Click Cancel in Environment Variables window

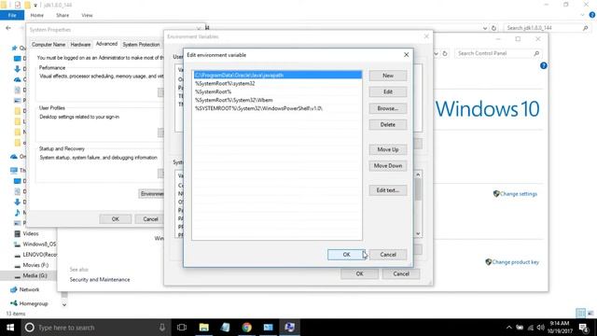click(x=401, y=273)
